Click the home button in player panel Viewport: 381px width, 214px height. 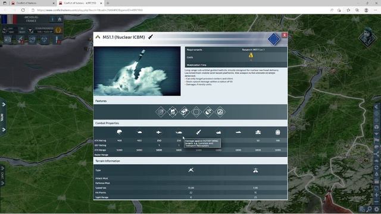pos(60,19)
